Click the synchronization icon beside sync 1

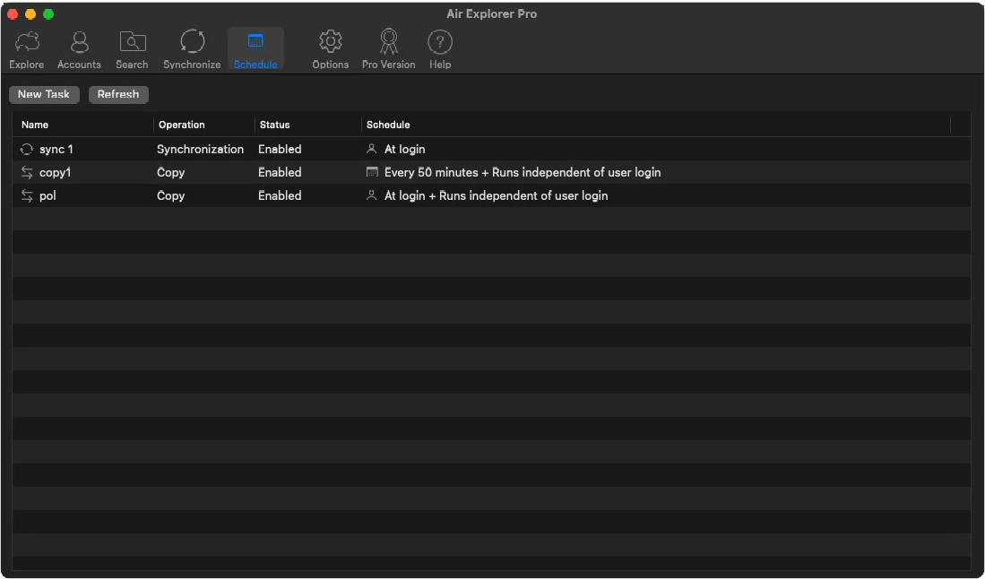coord(27,149)
